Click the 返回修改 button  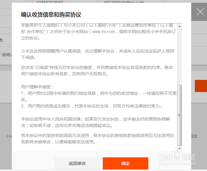[77, 163]
